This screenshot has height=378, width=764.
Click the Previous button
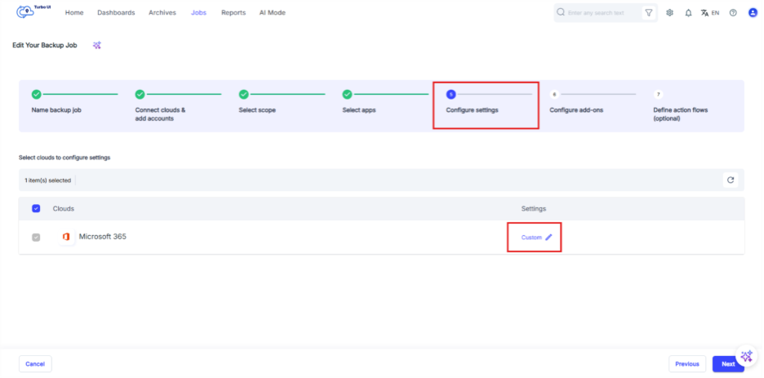click(686, 364)
